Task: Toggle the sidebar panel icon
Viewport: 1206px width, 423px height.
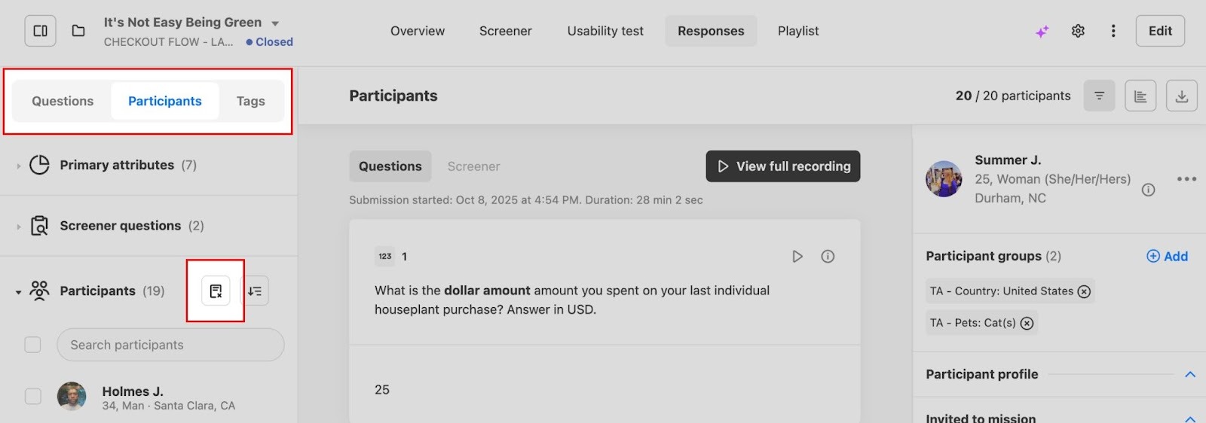Action: pyautogui.click(x=41, y=31)
